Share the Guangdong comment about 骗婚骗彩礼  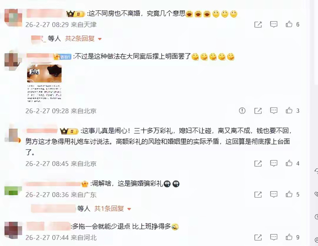pos(258,194)
